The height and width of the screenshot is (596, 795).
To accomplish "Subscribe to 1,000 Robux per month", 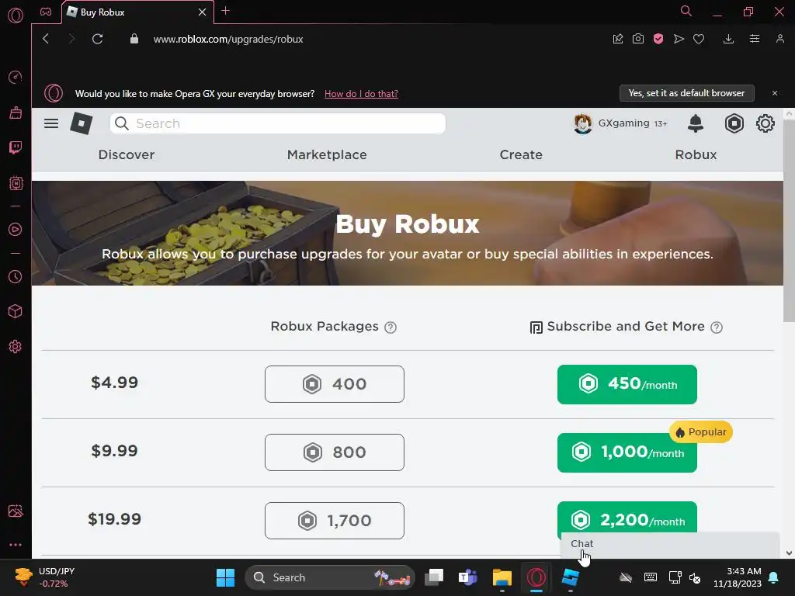I will [627, 452].
